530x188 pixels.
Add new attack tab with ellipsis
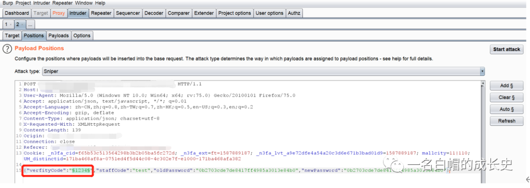[x=30, y=25]
